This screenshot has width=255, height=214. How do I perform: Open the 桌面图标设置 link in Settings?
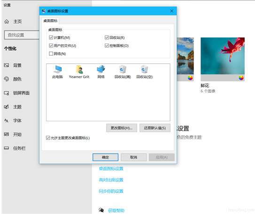(111, 169)
